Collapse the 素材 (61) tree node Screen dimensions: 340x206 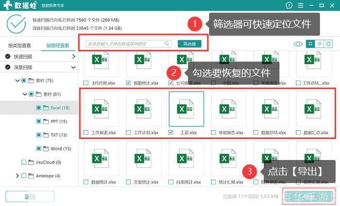[25, 94]
